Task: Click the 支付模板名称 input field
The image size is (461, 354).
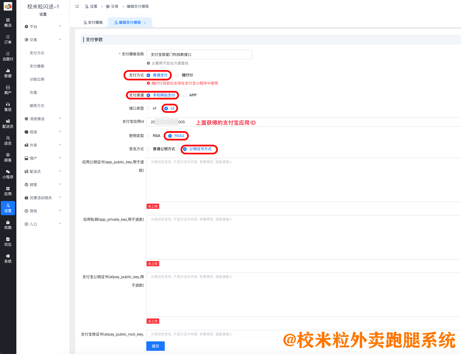Action: [199, 55]
